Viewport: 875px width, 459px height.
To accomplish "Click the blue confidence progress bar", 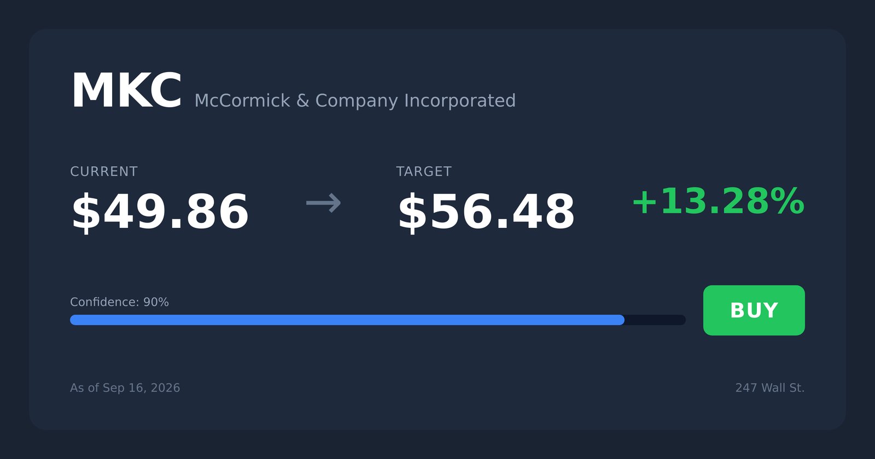I will [x=347, y=320].
